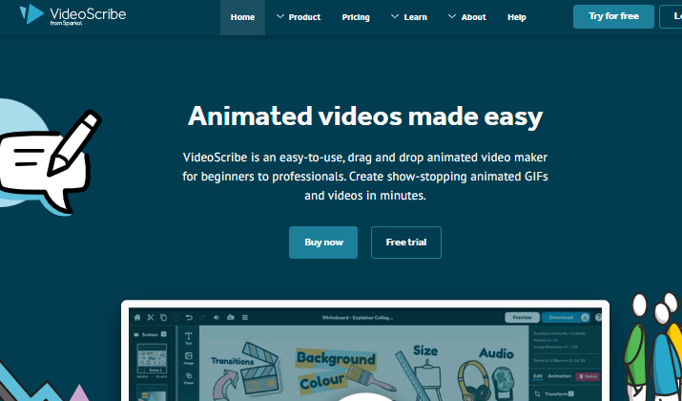Click the grid icon in preview toolbar
Viewport: 682px width, 401px height.
coord(245,317)
